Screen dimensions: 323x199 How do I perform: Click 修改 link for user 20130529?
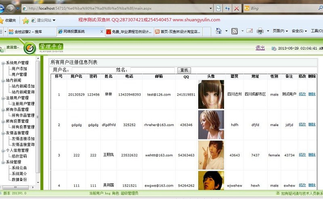point(302,94)
